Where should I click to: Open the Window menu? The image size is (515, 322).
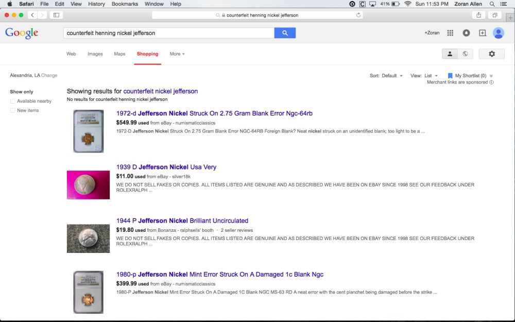[x=154, y=4]
